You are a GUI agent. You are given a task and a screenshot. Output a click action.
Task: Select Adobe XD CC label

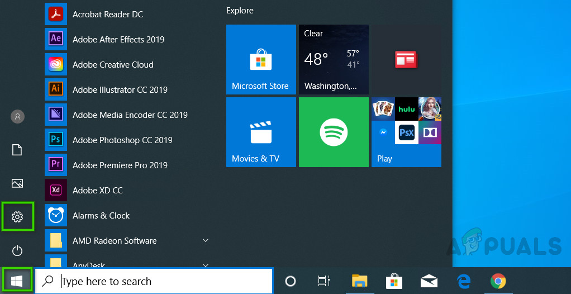coord(98,190)
